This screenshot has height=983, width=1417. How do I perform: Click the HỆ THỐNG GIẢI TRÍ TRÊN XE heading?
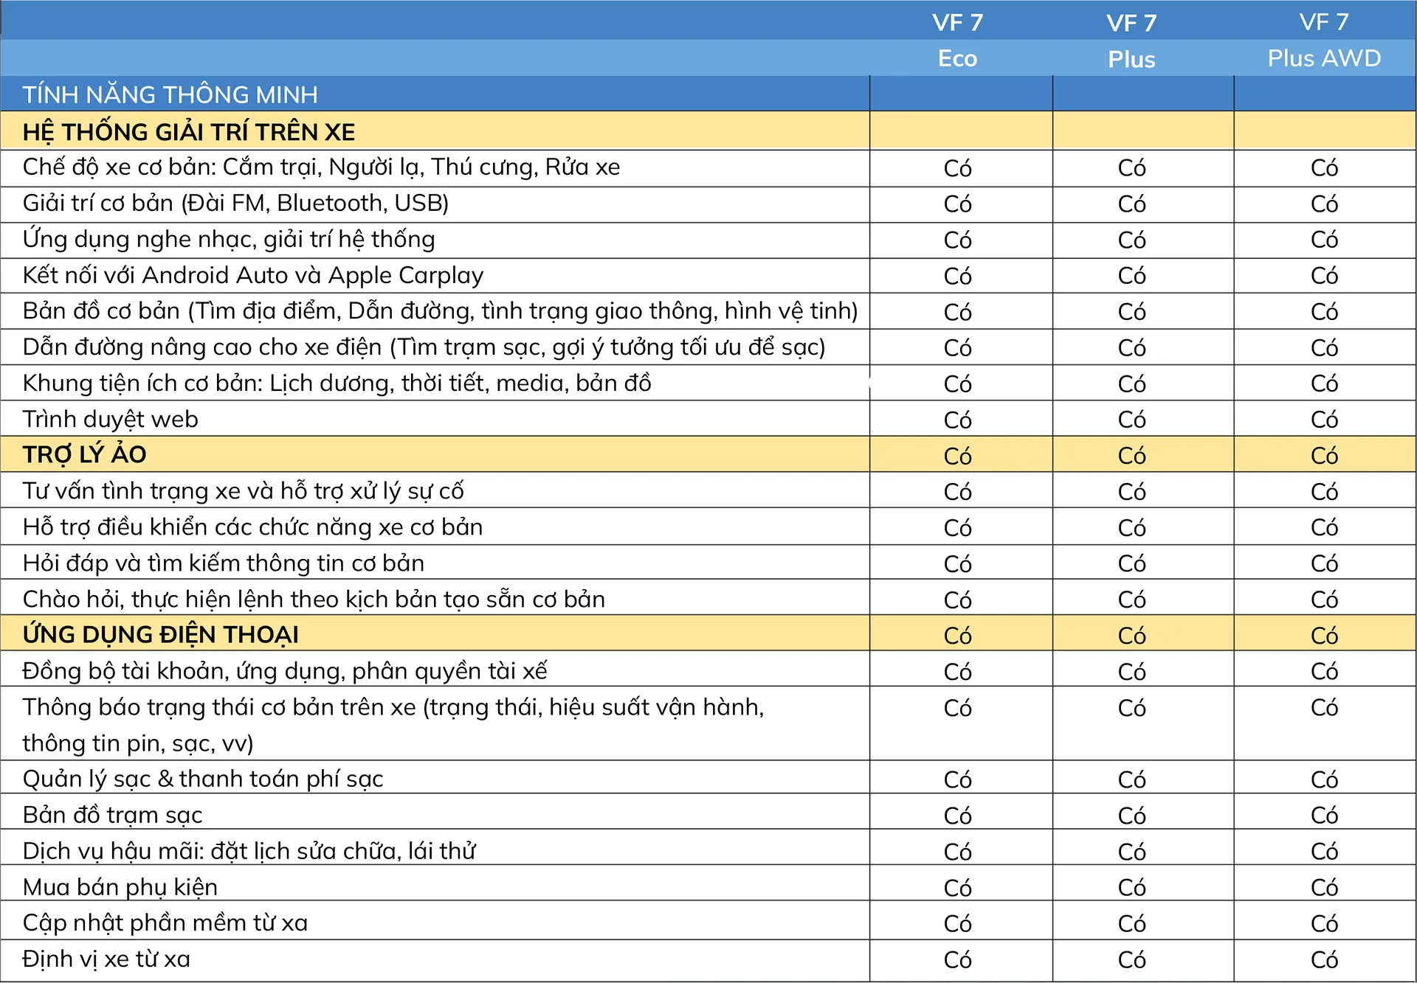(188, 132)
